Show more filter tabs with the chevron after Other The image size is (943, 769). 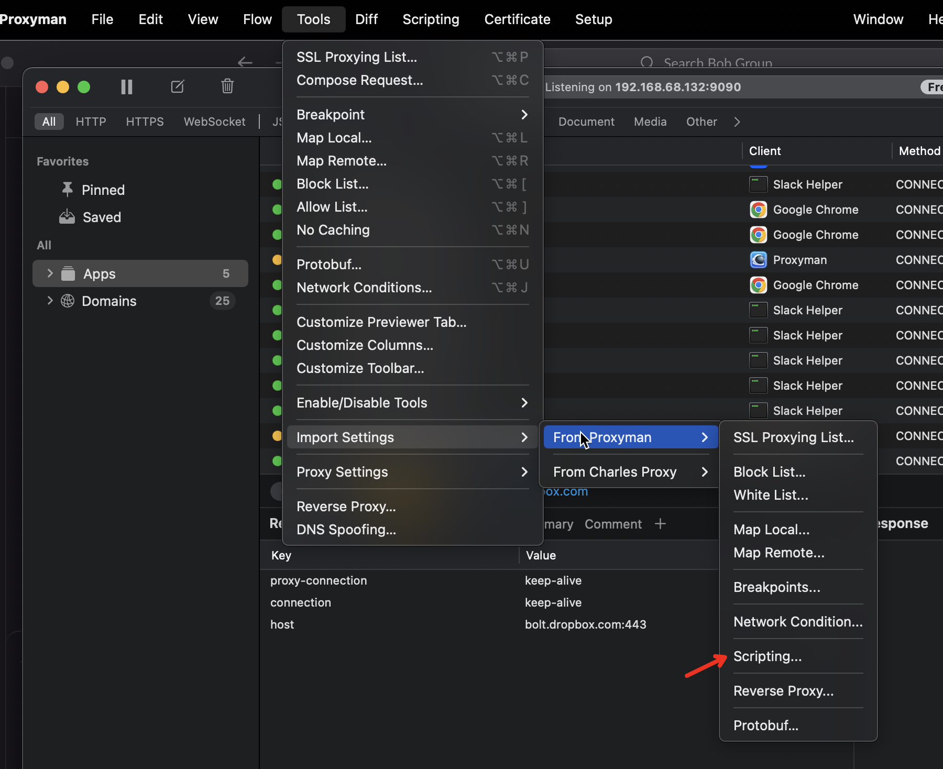pyautogui.click(x=737, y=122)
